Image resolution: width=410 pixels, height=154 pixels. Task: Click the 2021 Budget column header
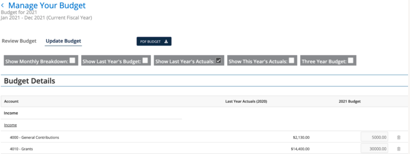pyautogui.click(x=350, y=101)
